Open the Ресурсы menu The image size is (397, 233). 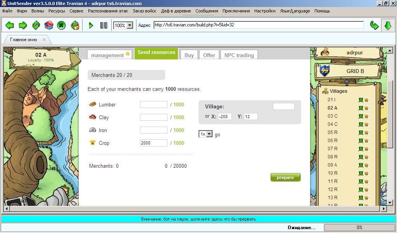pos(57,11)
